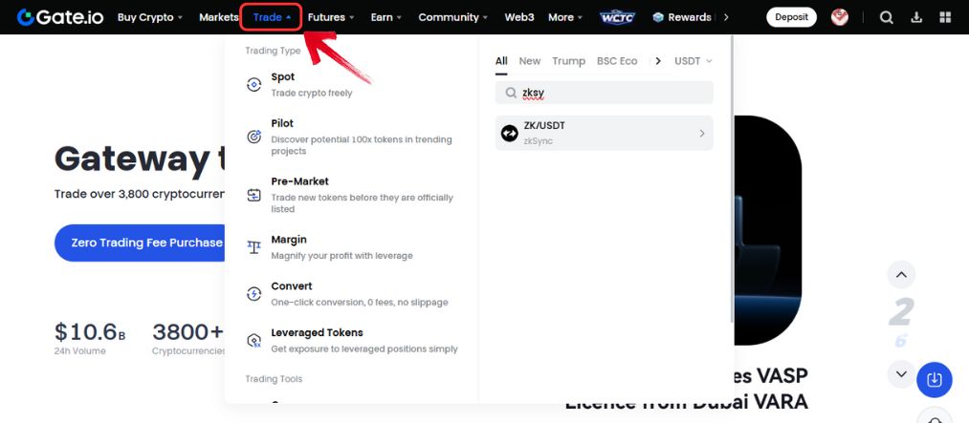Show more category tabs with right chevron
The image size is (969, 423).
point(658,61)
